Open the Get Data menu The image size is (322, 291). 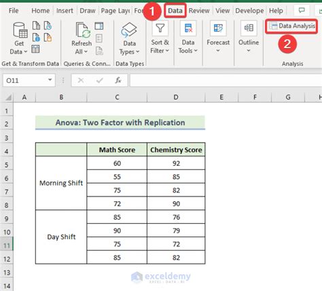19,39
